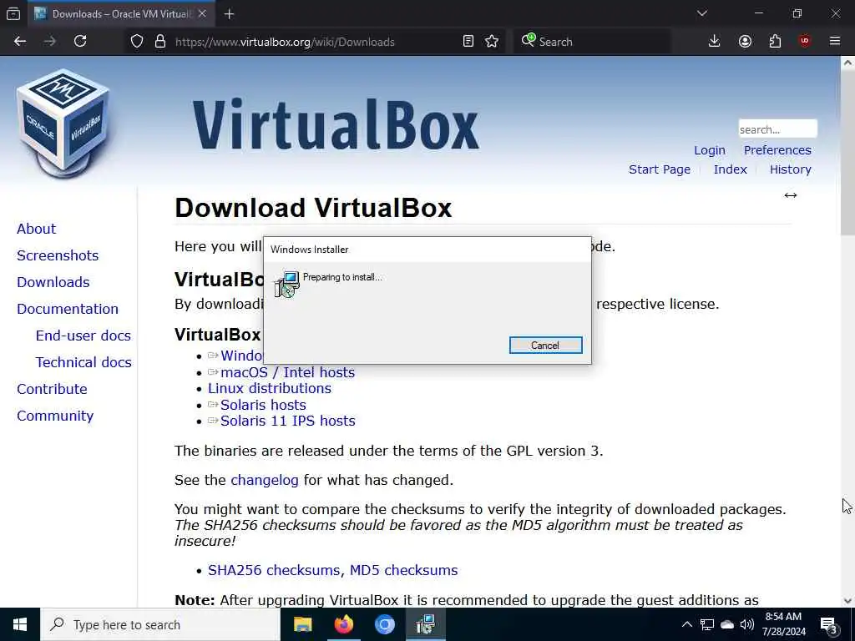Cancel the Windows Installer dialog
855x641 pixels.
pyautogui.click(x=546, y=345)
